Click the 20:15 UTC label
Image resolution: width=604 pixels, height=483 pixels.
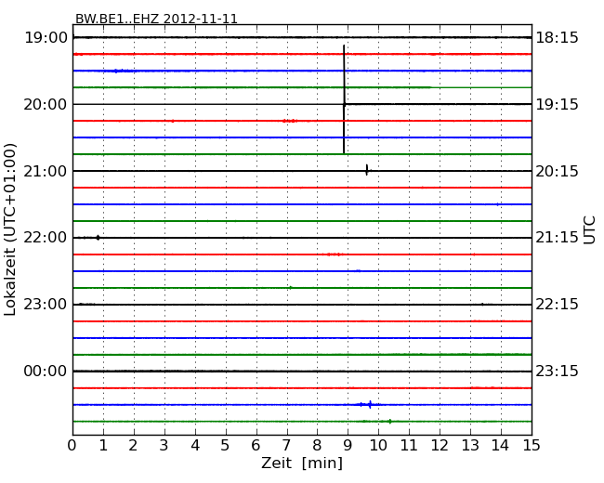click(x=557, y=171)
